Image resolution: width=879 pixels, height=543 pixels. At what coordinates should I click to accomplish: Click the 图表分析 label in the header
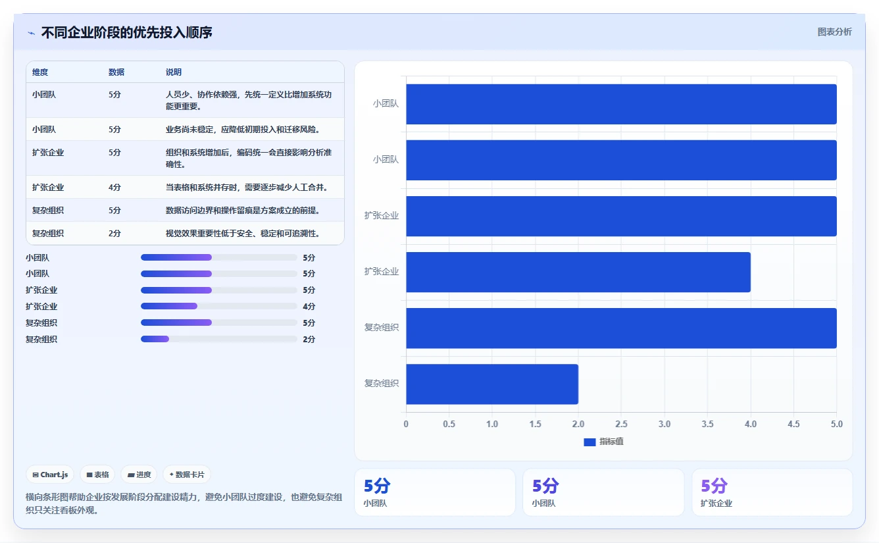point(834,32)
